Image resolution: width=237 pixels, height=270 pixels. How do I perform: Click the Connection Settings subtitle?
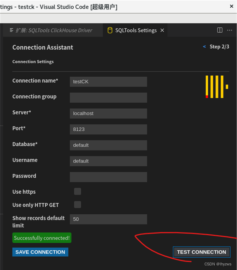pos(33,62)
